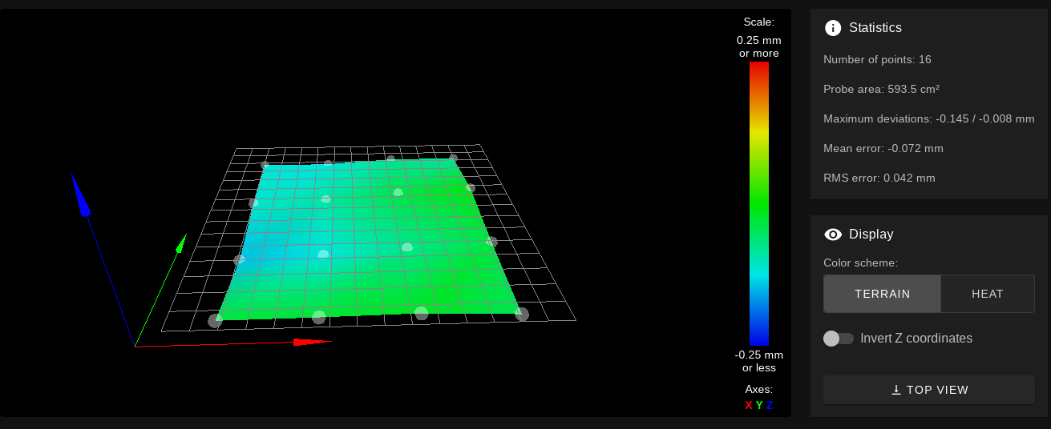This screenshot has height=429, width=1051.
Task: Select the TERRAIN color scheme
Action: tap(882, 294)
